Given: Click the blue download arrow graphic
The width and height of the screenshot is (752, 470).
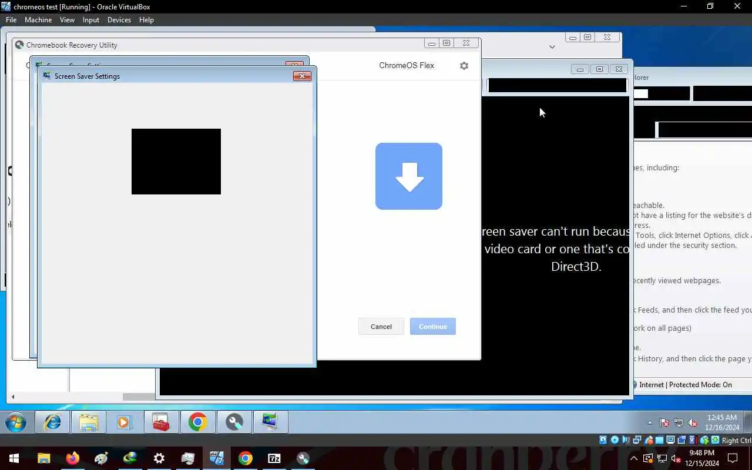Looking at the screenshot, I should click(x=409, y=176).
